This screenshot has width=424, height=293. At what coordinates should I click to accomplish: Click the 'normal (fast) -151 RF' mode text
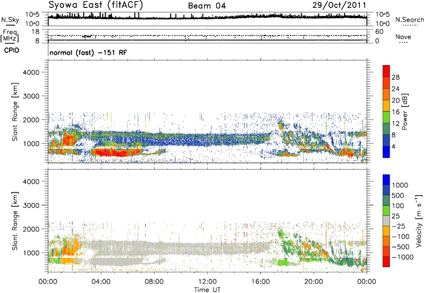click(x=88, y=52)
